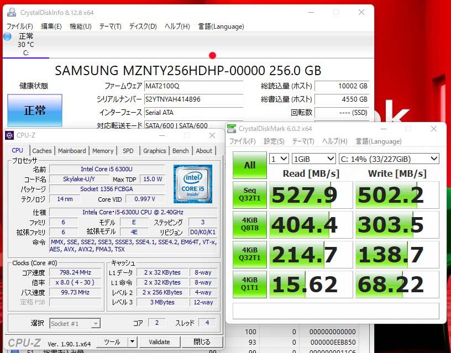Click the ファームウェア field showing MAT2100Q
451x353 pixels.
[x=193, y=86]
